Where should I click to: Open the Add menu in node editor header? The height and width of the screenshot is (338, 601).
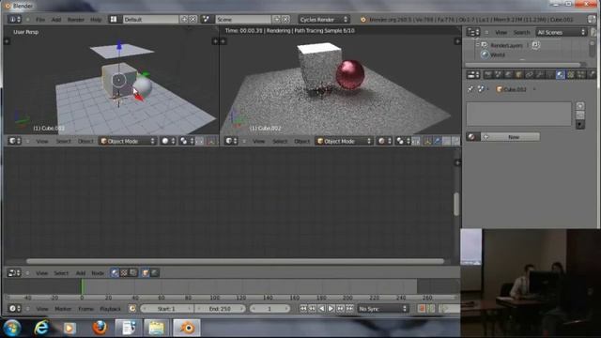(81, 273)
